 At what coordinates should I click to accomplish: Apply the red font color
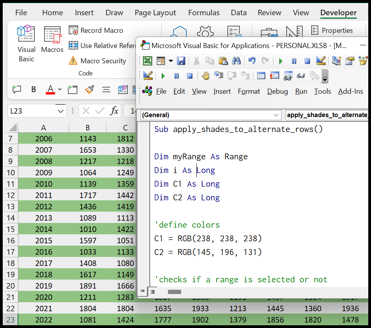click(50, 89)
